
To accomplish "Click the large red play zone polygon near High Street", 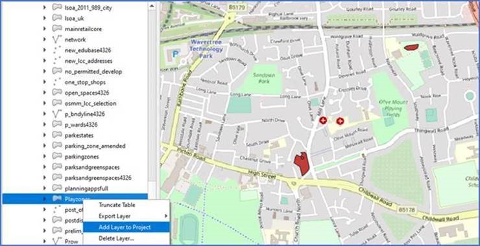I will pyautogui.click(x=302, y=164).
